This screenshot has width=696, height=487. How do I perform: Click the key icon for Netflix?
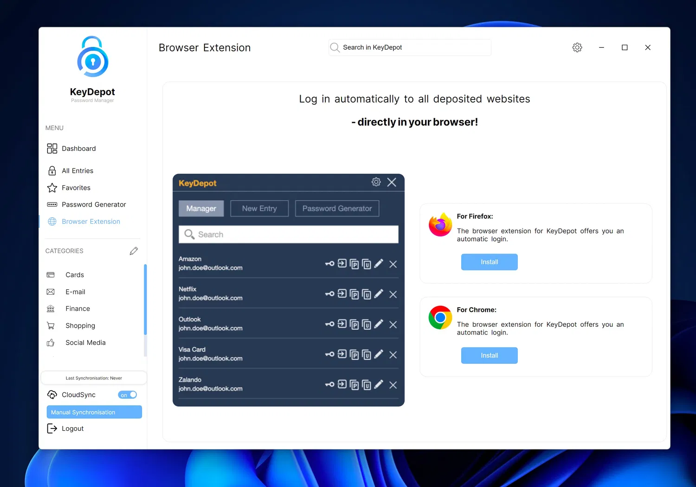click(329, 294)
